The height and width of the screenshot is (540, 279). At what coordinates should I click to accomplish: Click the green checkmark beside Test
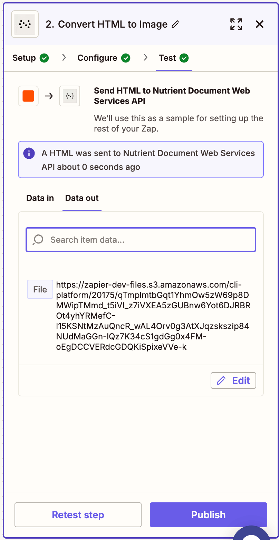(185, 58)
